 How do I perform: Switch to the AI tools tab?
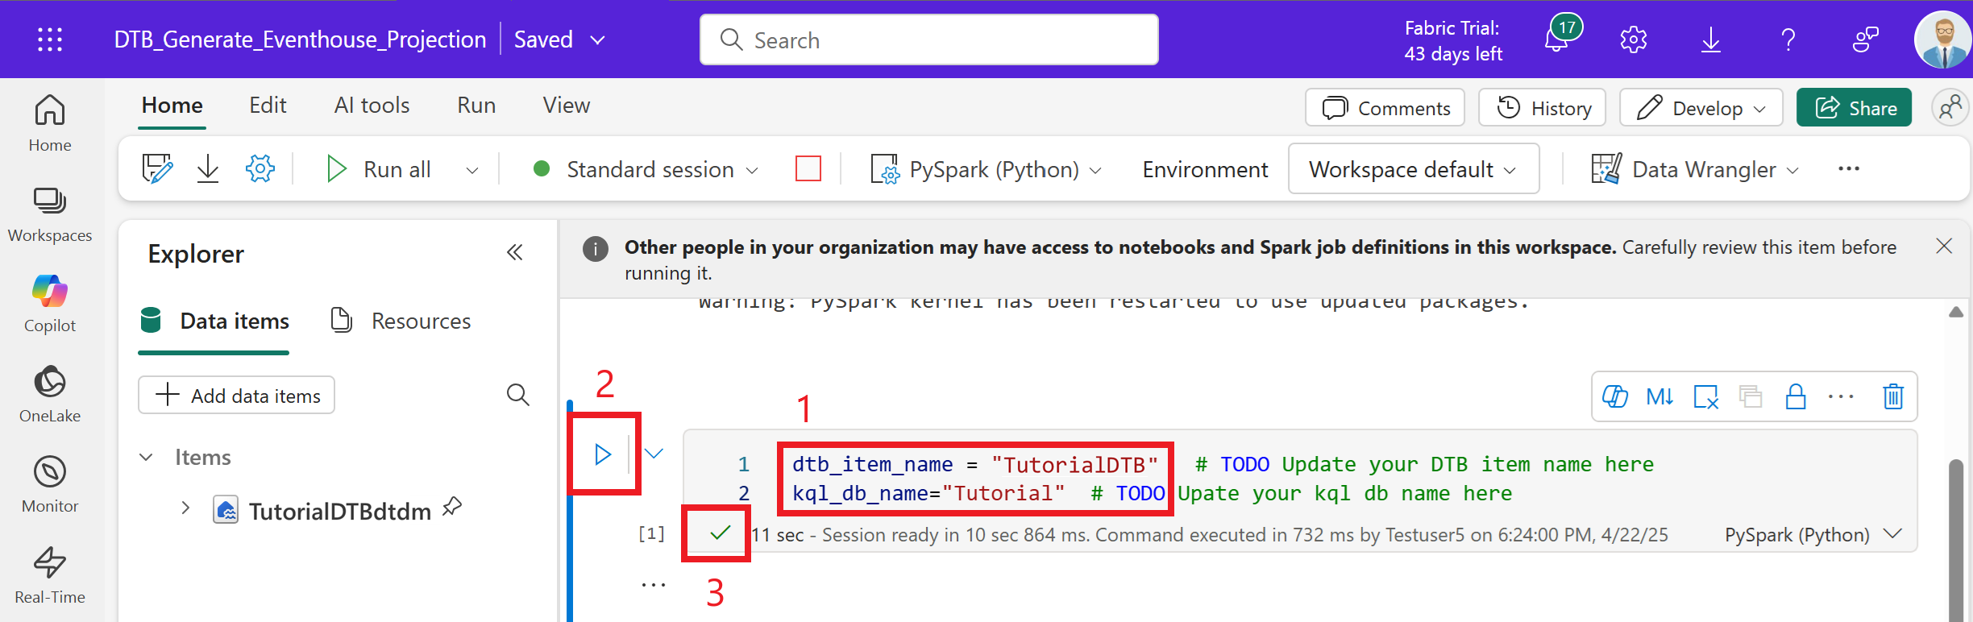(x=372, y=106)
